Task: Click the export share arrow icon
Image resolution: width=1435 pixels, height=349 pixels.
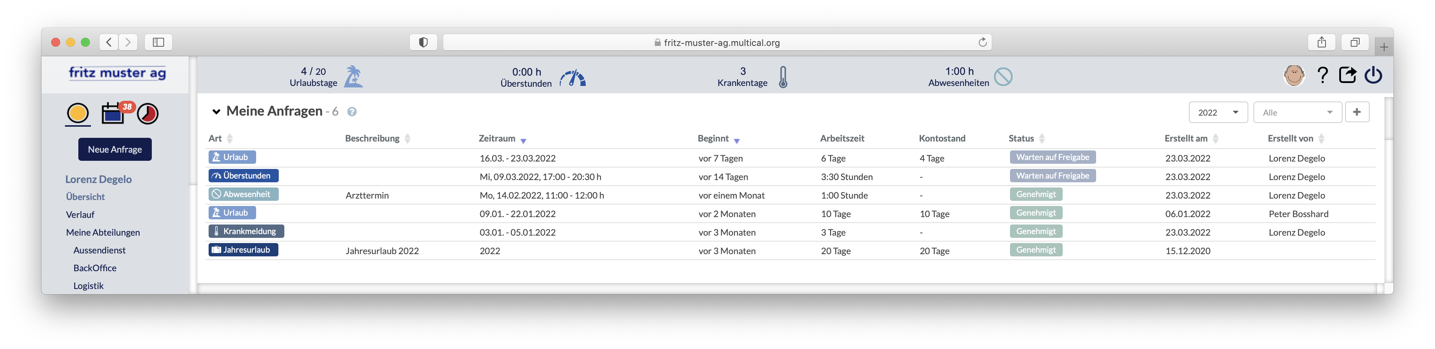Action: [1347, 75]
